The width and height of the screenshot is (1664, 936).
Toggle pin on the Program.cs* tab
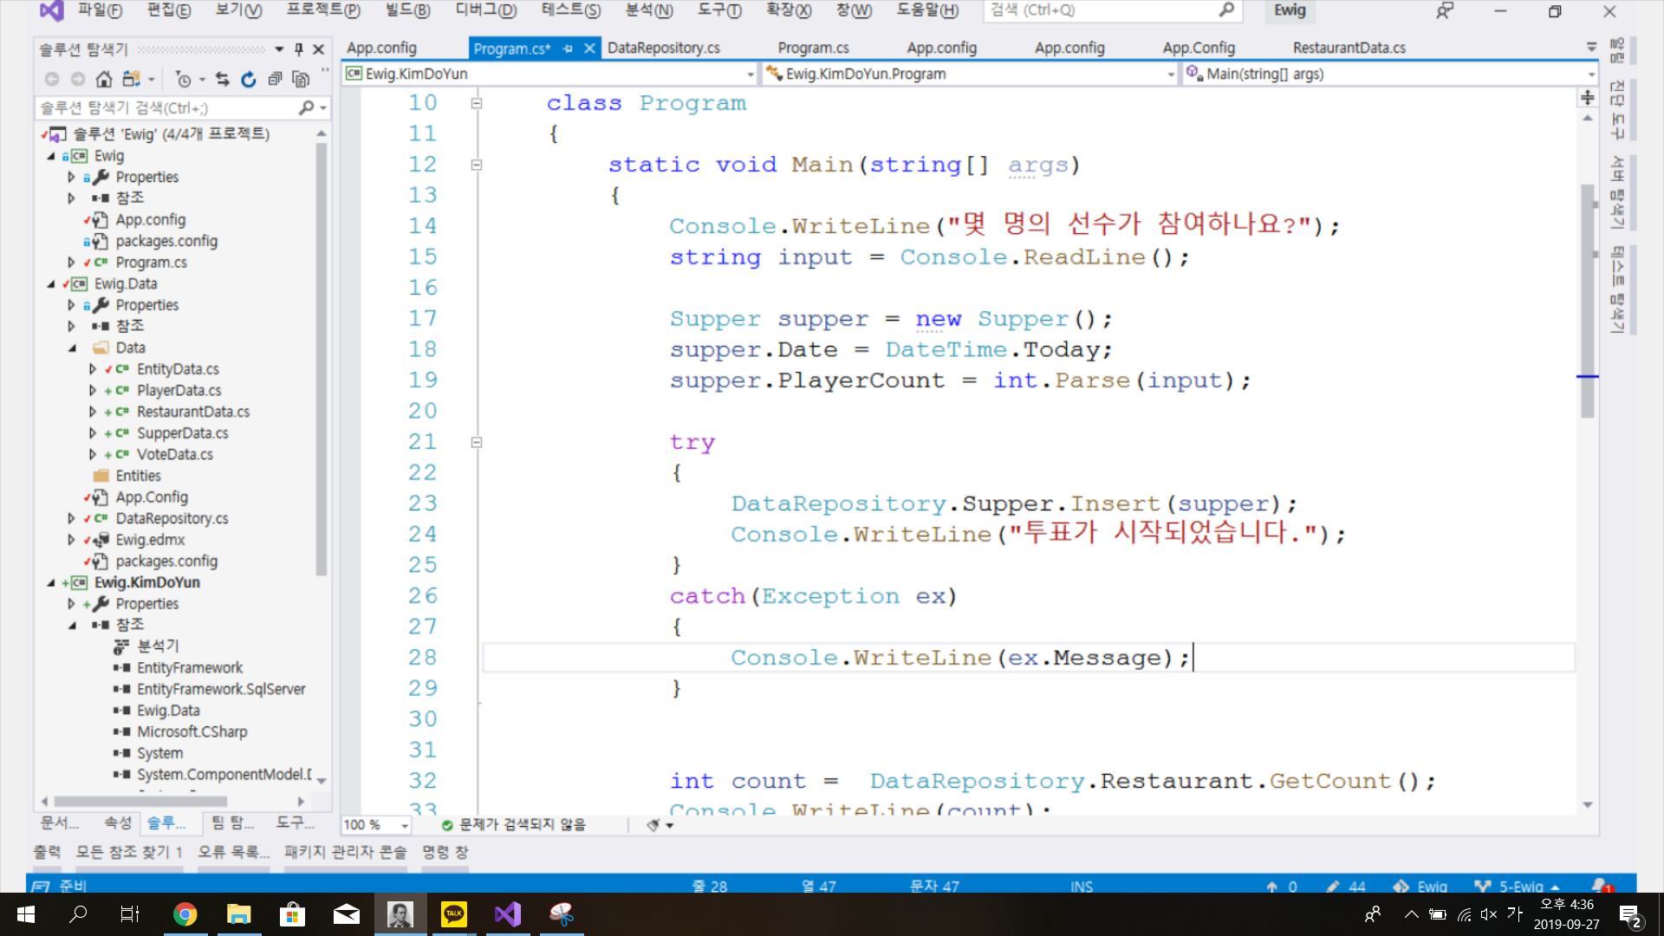pyautogui.click(x=568, y=49)
